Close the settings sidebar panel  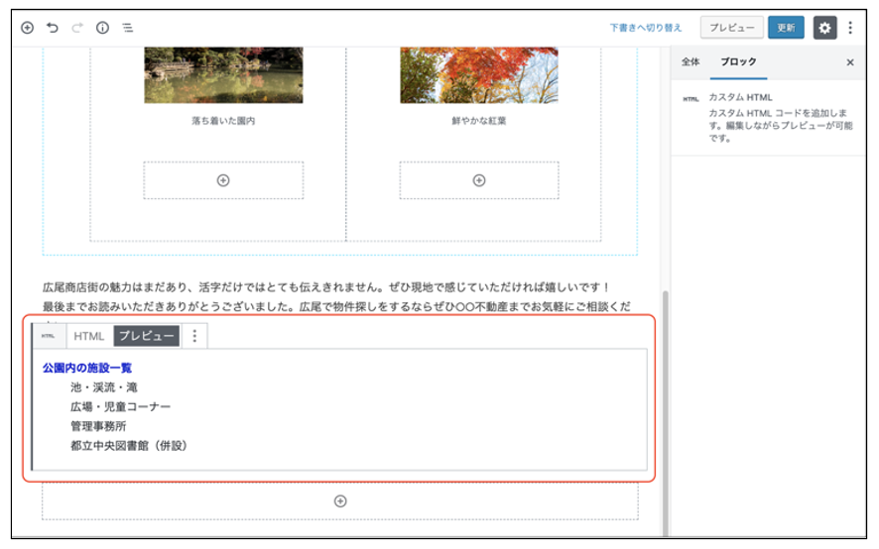(849, 62)
